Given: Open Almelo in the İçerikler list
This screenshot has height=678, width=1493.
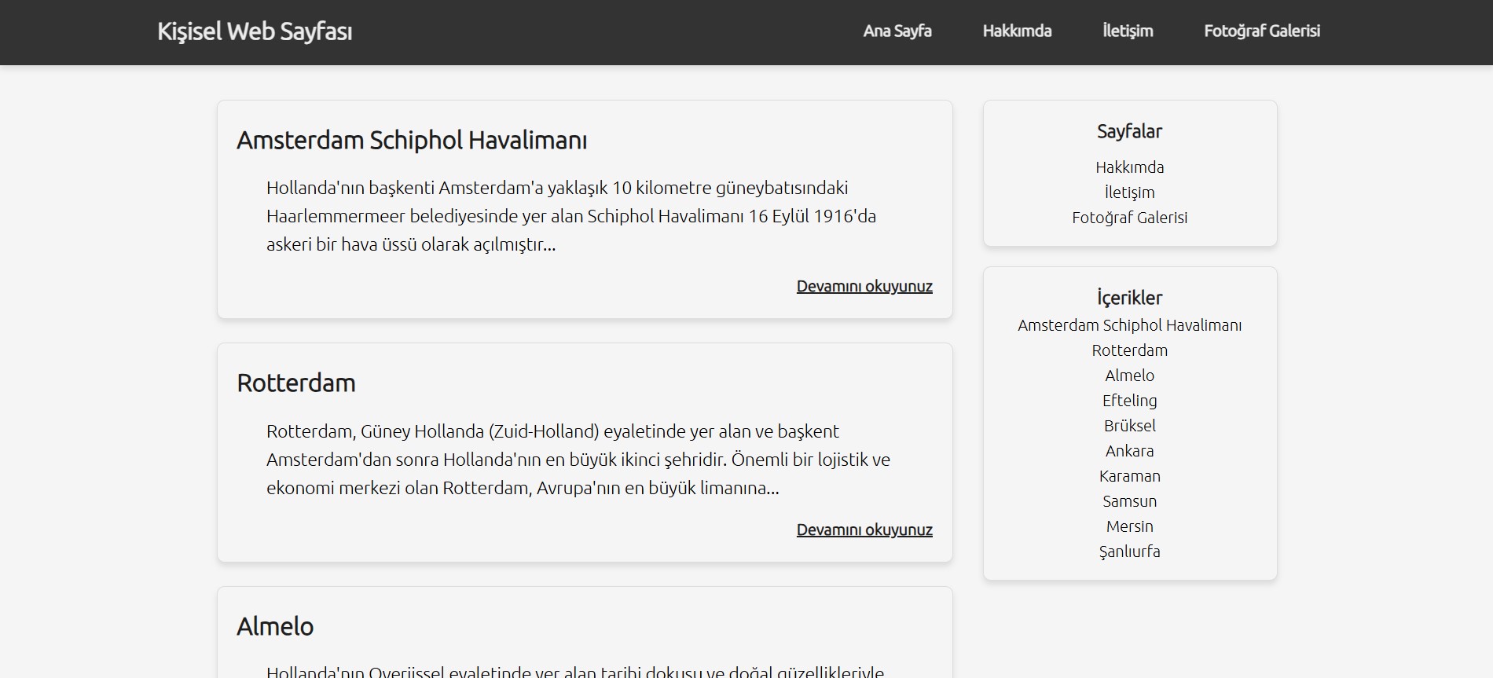Looking at the screenshot, I should (x=1130, y=376).
